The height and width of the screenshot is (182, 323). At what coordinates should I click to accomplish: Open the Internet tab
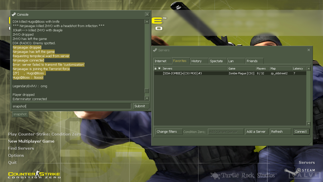point(162,61)
